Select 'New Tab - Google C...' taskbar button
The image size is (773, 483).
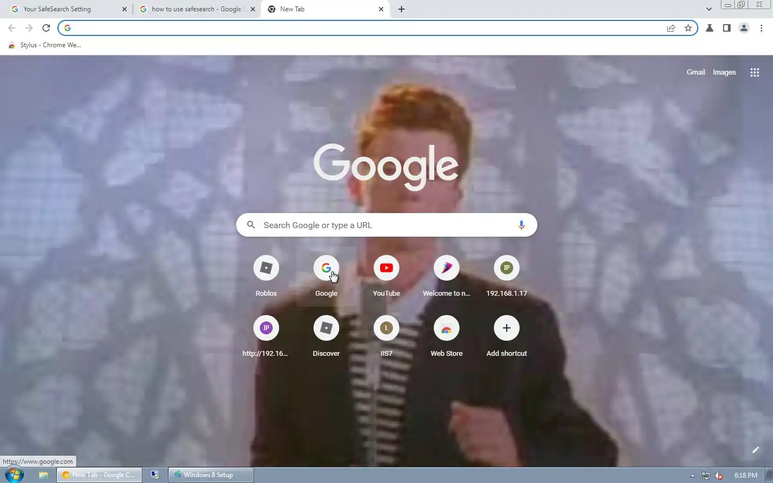pos(99,475)
